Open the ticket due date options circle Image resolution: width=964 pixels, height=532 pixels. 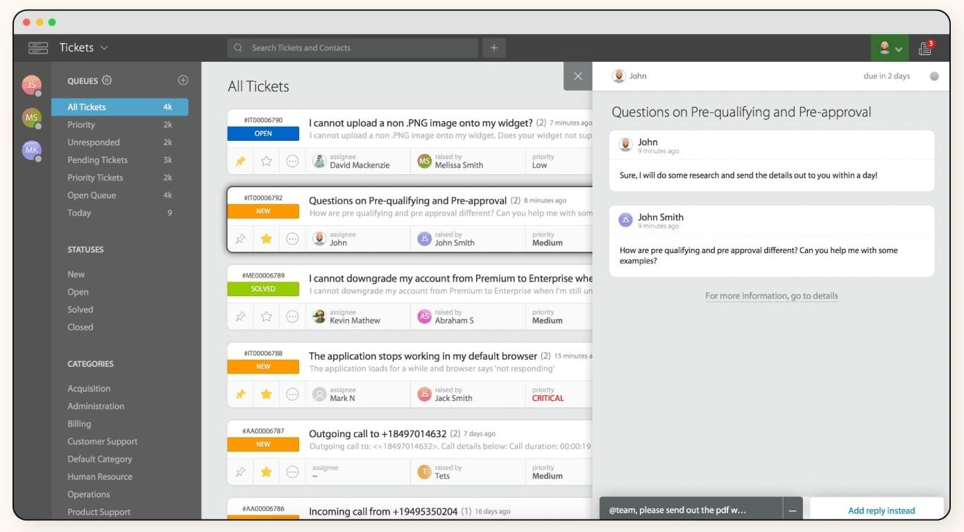tap(934, 76)
